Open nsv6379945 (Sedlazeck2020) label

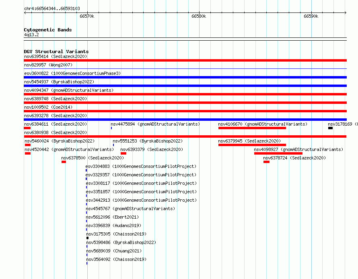(x=249, y=141)
